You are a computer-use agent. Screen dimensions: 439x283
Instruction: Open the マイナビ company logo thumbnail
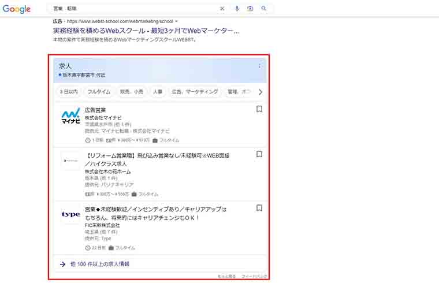[71, 116]
